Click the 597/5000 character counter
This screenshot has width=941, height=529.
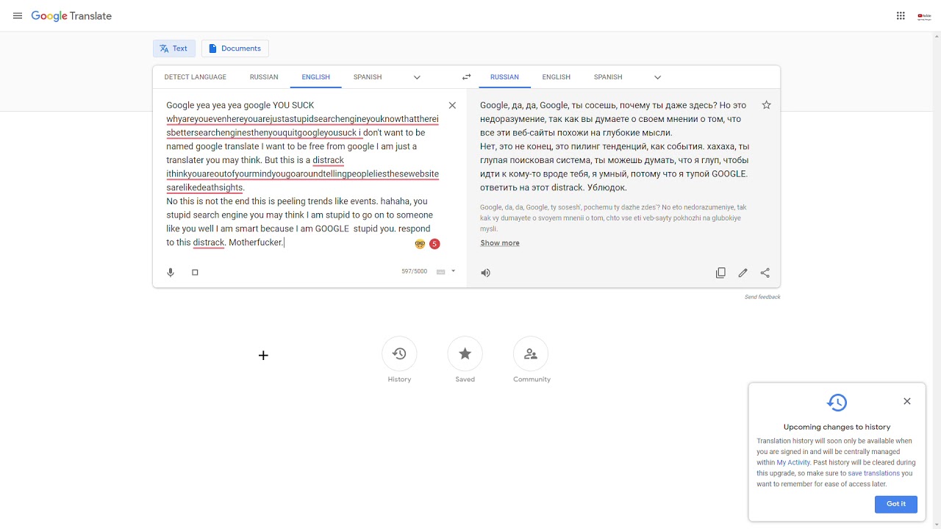coord(414,272)
